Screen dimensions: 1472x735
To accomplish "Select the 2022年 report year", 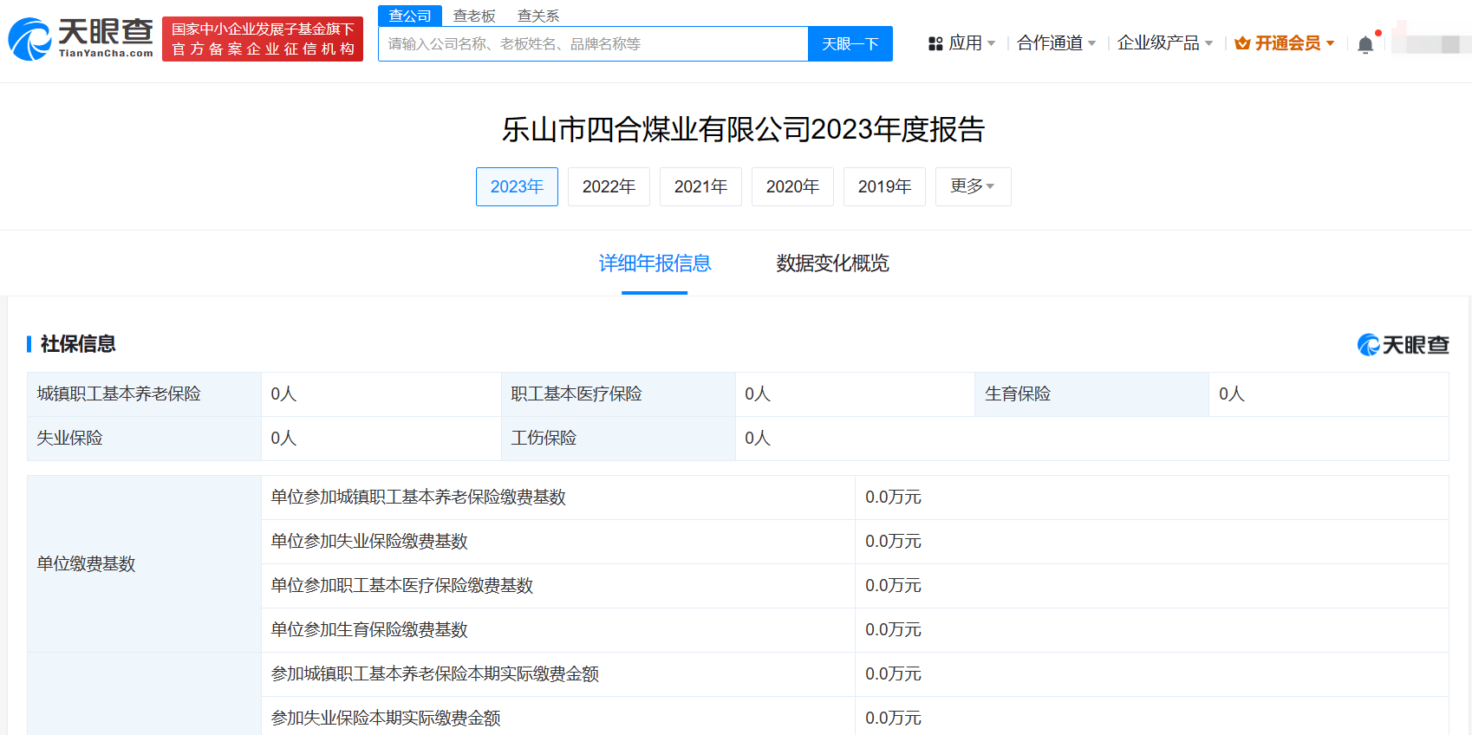I will tap(609, 186).
